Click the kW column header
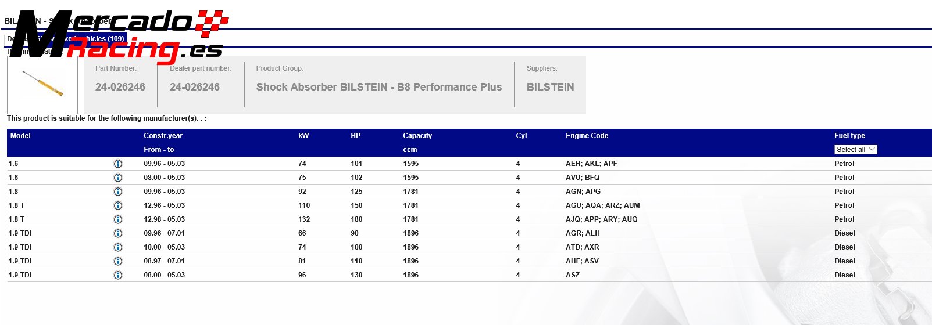This screenshot has height=325, width=932. (303, 136)
